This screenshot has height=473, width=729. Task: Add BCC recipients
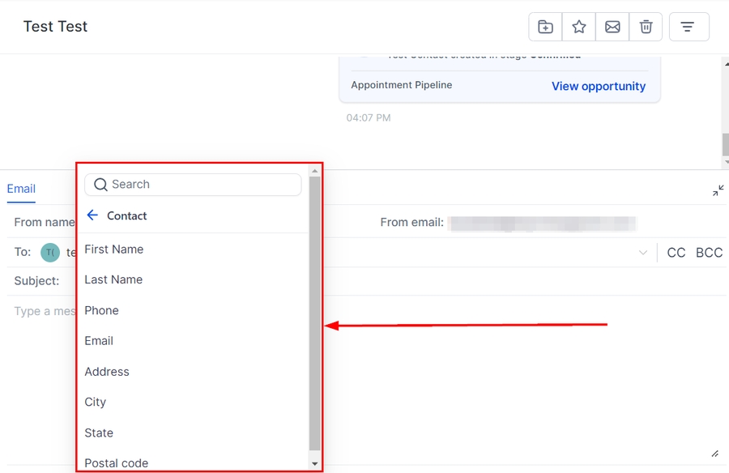(709, 253)
